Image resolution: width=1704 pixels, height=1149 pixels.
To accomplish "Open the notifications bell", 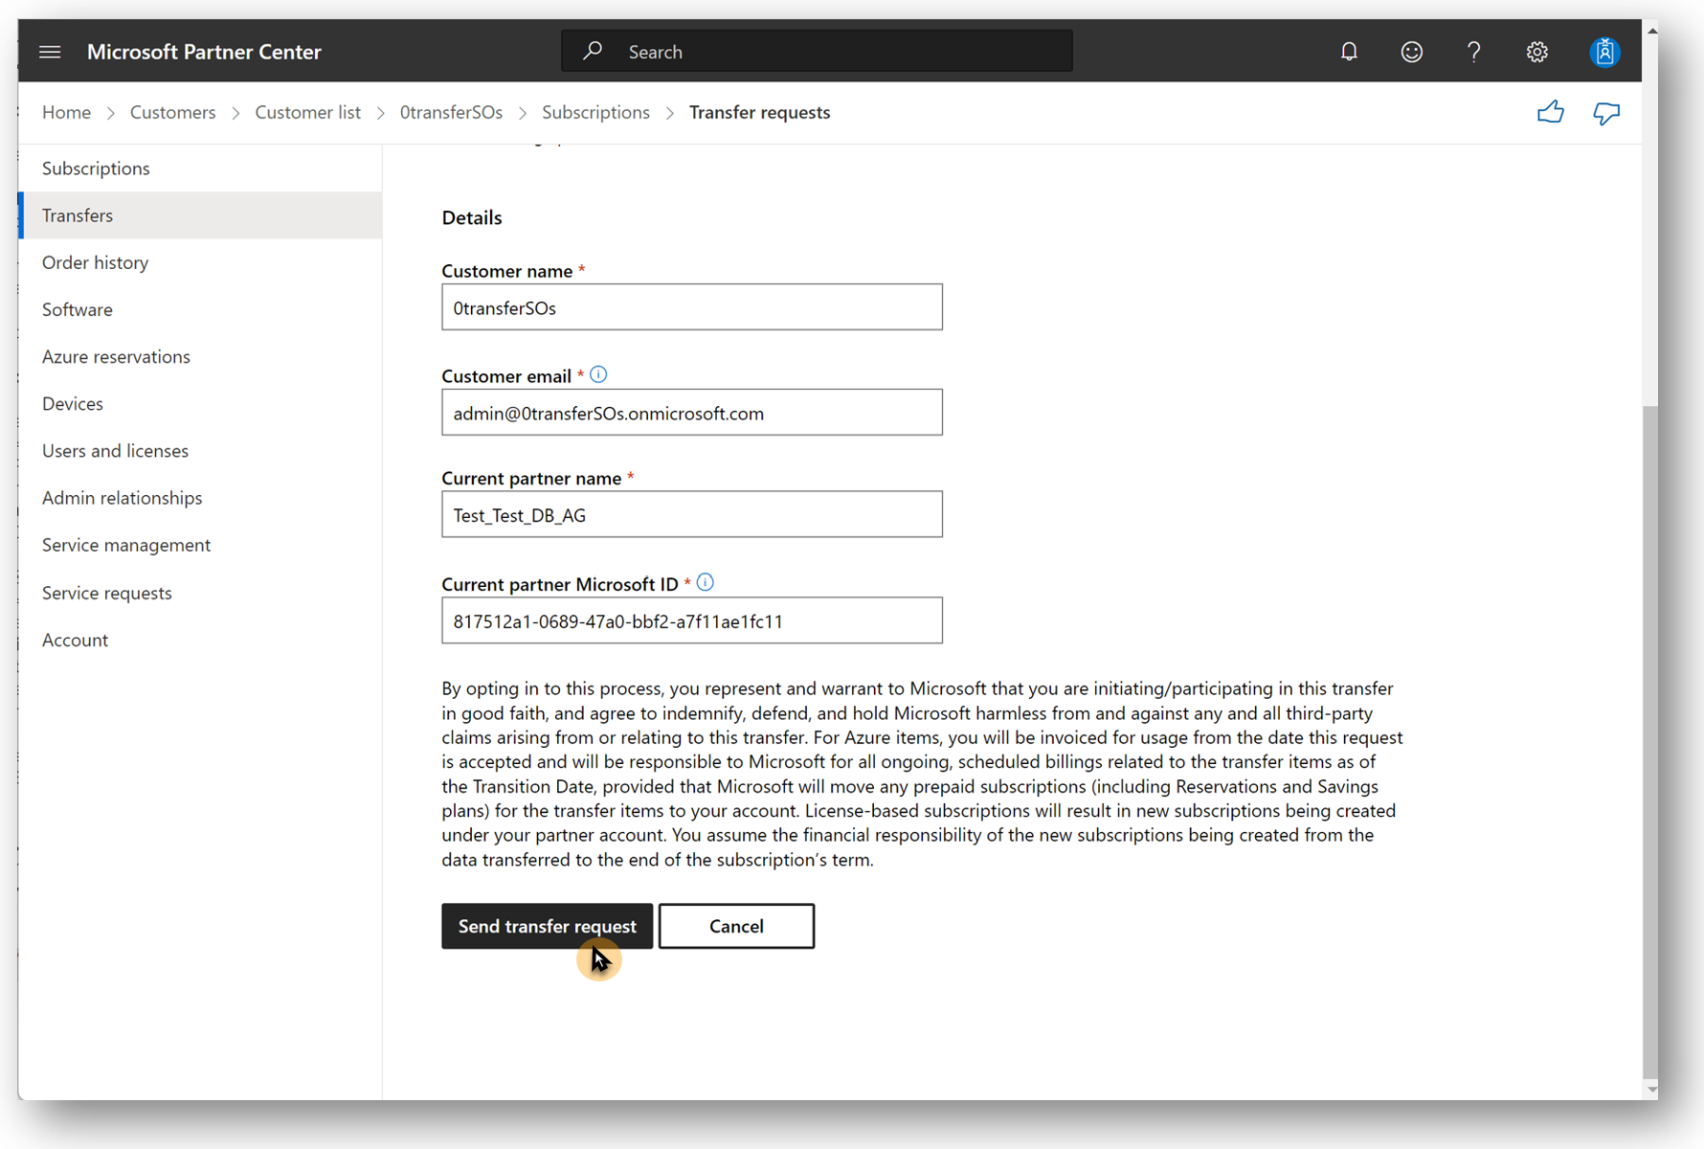I will 1349,52.
